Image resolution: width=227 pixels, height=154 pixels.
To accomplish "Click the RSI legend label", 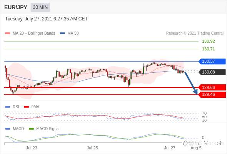I will tap(16, 107).
